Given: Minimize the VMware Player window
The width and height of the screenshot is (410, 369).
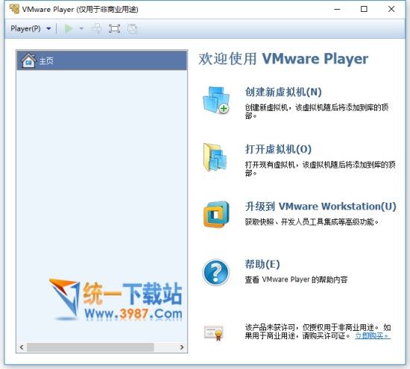Looking at the screenshot, I should click(x=337, y=9).
